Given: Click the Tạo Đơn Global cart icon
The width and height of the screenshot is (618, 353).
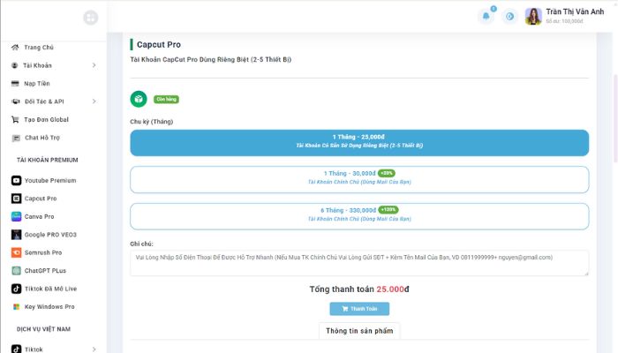Looking at the screenshot, I should (x=15, y=119).
